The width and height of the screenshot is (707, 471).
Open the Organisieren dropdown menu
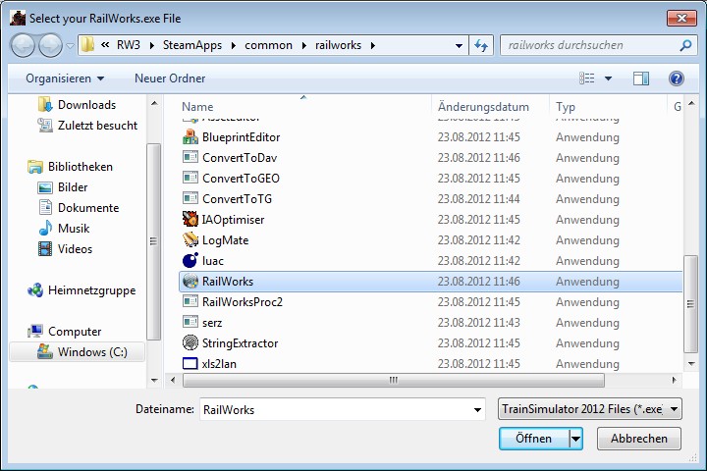click(65, 78)
